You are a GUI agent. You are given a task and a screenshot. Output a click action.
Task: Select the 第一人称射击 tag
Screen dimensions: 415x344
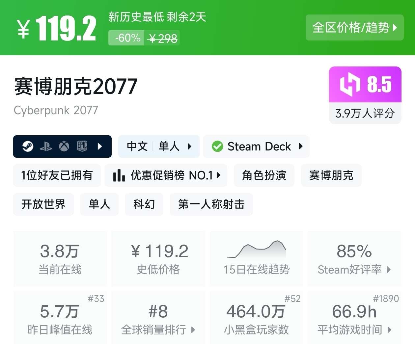(x=211, y=204)
